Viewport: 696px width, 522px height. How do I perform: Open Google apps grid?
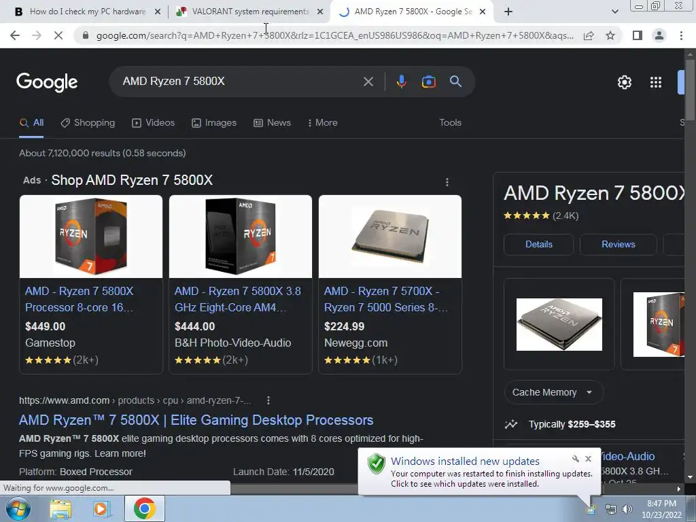click(656, 82)
